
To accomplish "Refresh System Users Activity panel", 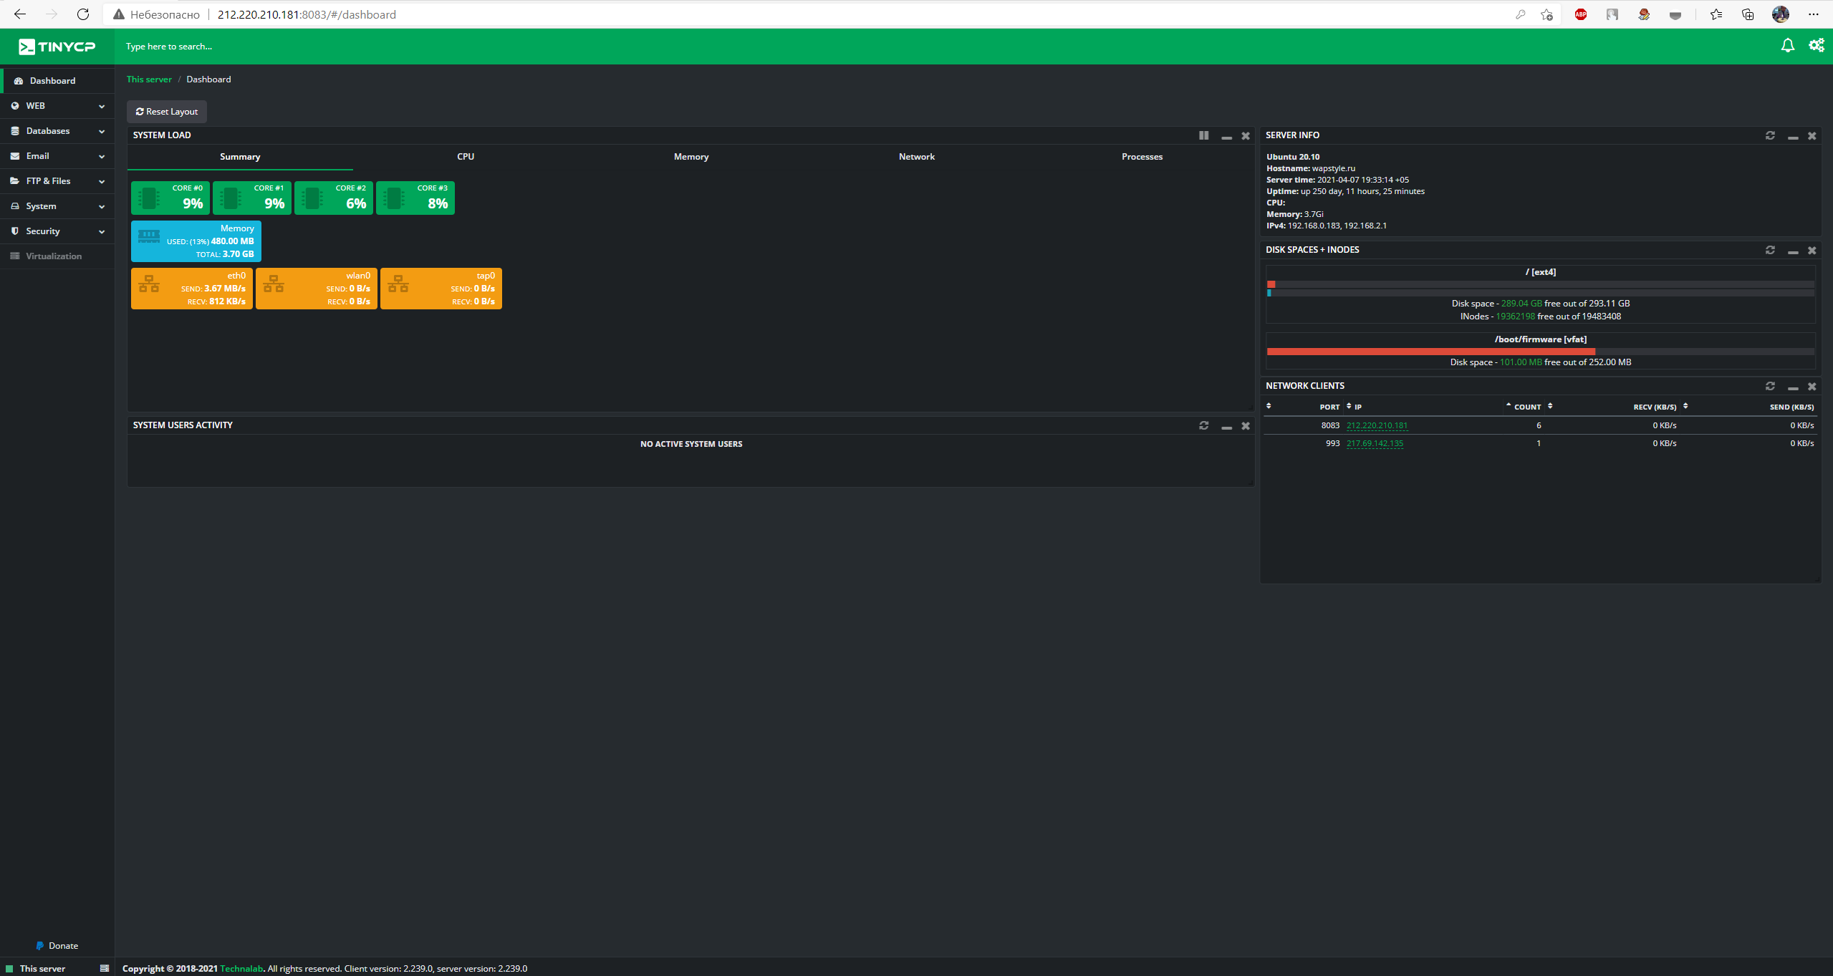I will (1203, 425).
